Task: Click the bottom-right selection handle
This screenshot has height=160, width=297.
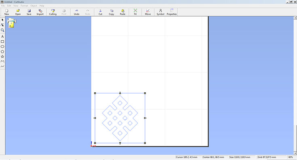Action: (145, 143)
